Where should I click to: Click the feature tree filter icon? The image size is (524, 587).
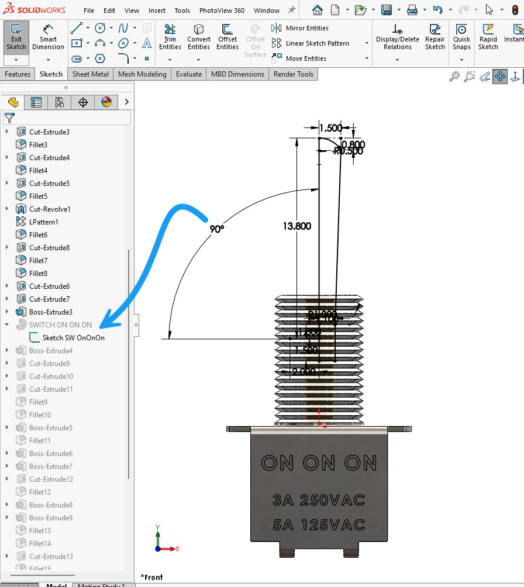pos(9,118)
